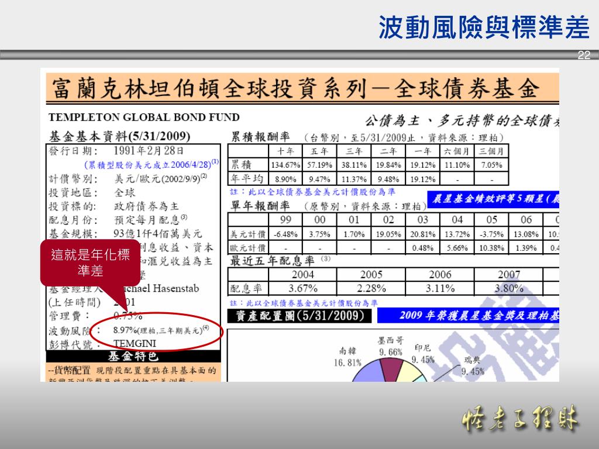Click the cumulative return cell "57.19%"
This screenshot has width=599, height=449.
click(319, 165)
